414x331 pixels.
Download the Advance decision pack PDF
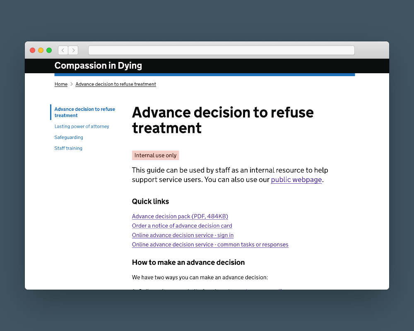click(x=180, y=216)
